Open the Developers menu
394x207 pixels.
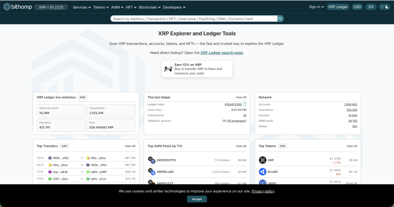coord(174,7)
